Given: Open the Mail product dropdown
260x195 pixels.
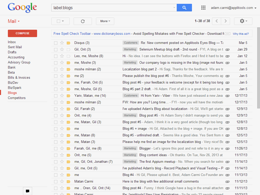Looking at the screenshot, I should pos(14,21).
